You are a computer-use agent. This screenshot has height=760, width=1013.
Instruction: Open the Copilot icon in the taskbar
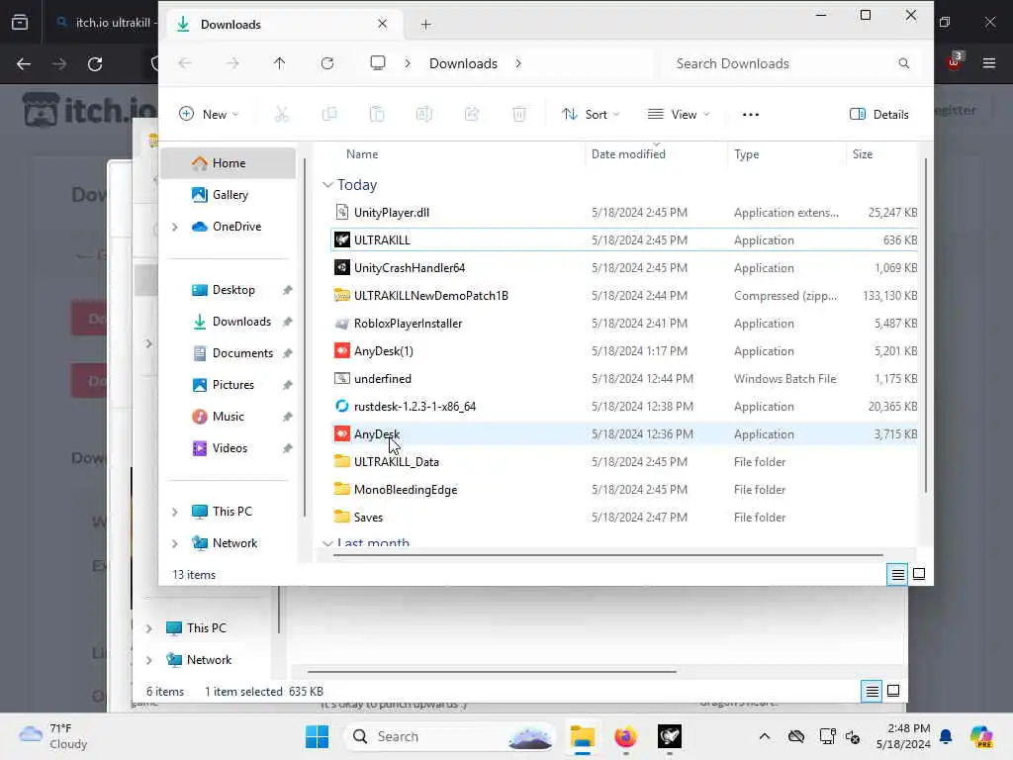pyautogui.click(x=981, y=736)
